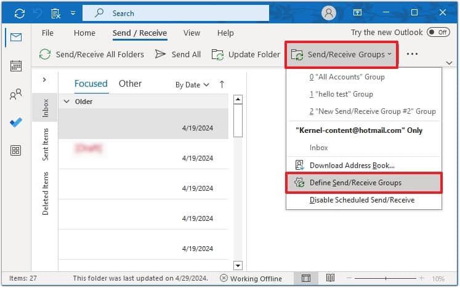Click Define Send/Receive Groups menu item
The height and width of the screenshot is (288, 460).
tap(364, 183)
